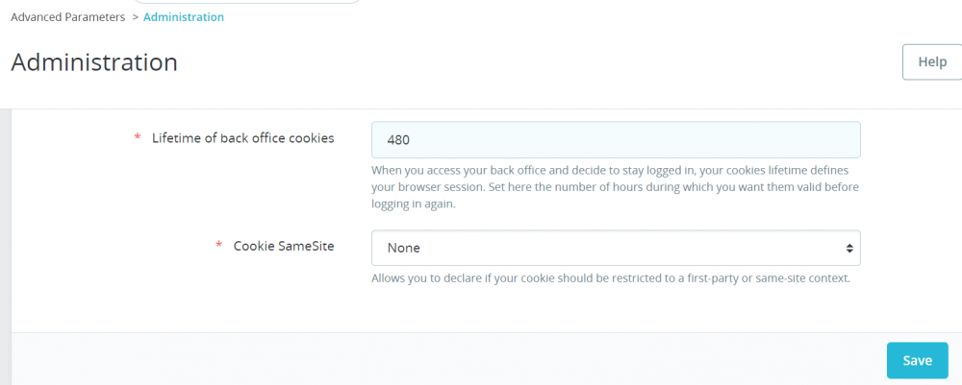Viewport: 962px width, 385px height.
Task: Open the Administration breadcrumb link
Action: (x=183, y=17)
